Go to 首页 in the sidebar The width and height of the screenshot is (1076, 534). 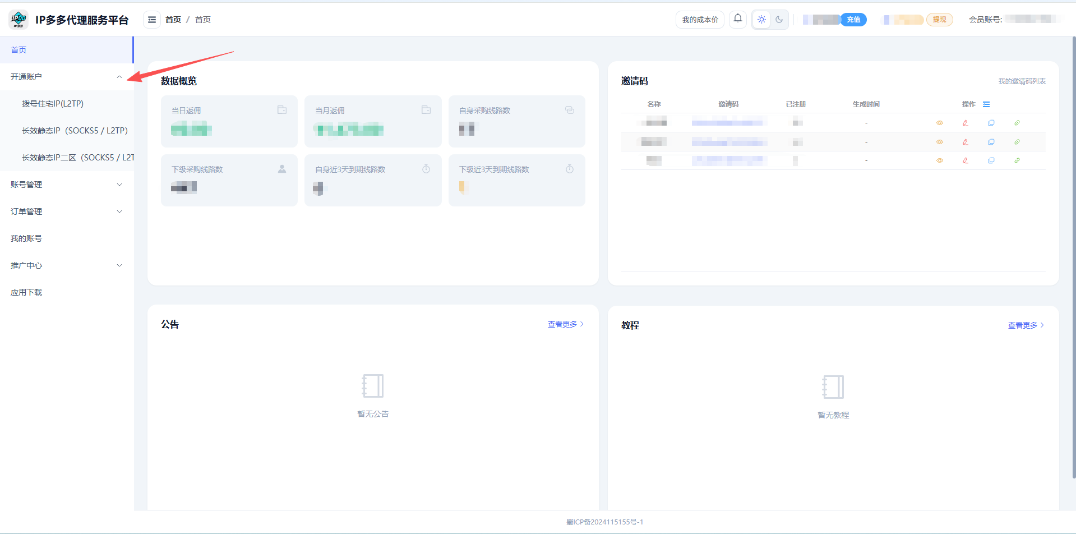67,50
